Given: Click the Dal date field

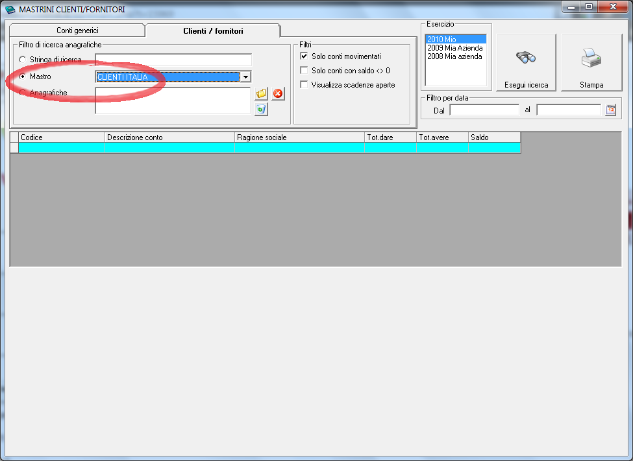Looking at the screenshot, I should (x=484, y=110).
